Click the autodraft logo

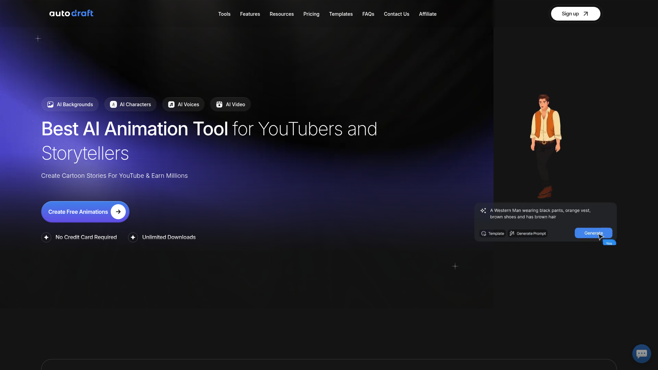[x=71, y=13]
